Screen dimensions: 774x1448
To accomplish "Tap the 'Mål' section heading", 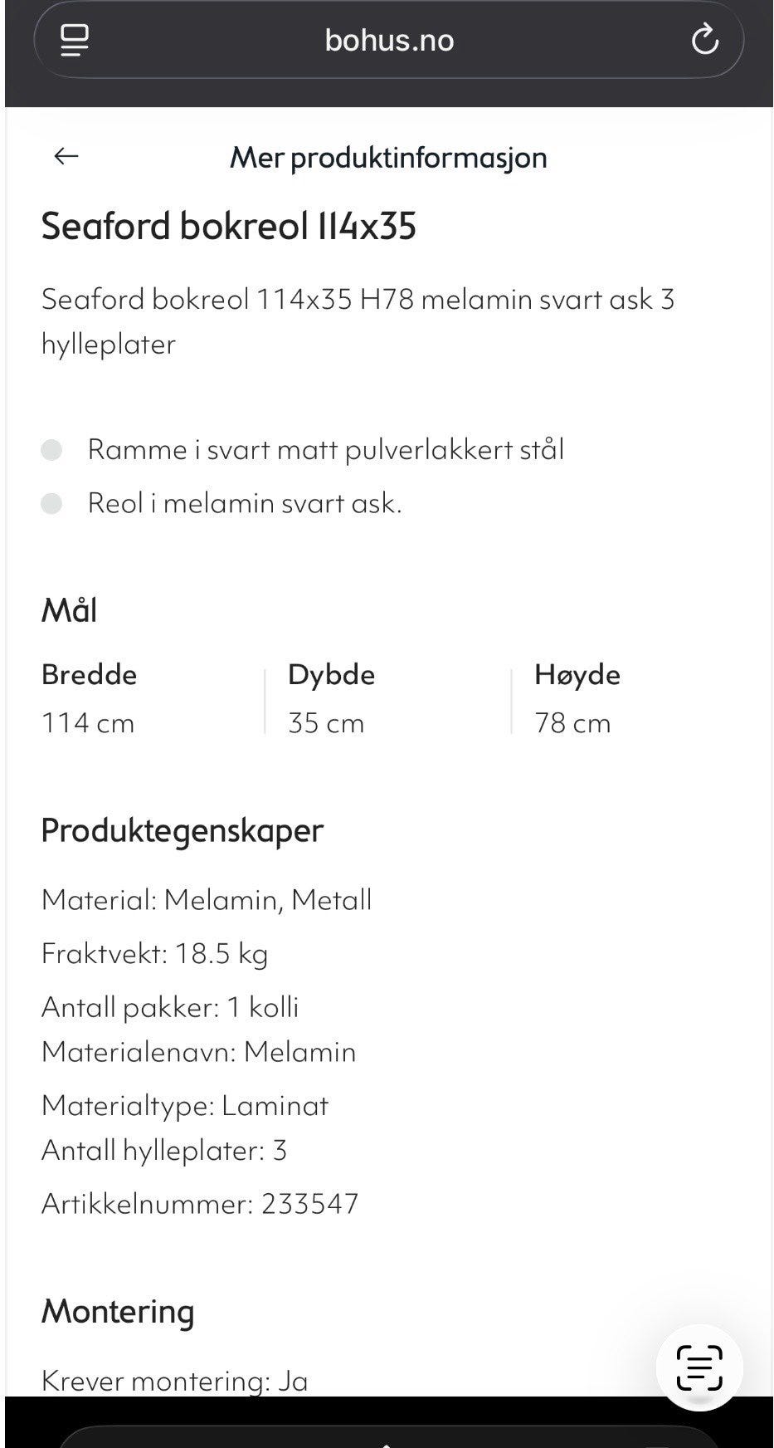I will click(x=70, y=609).
